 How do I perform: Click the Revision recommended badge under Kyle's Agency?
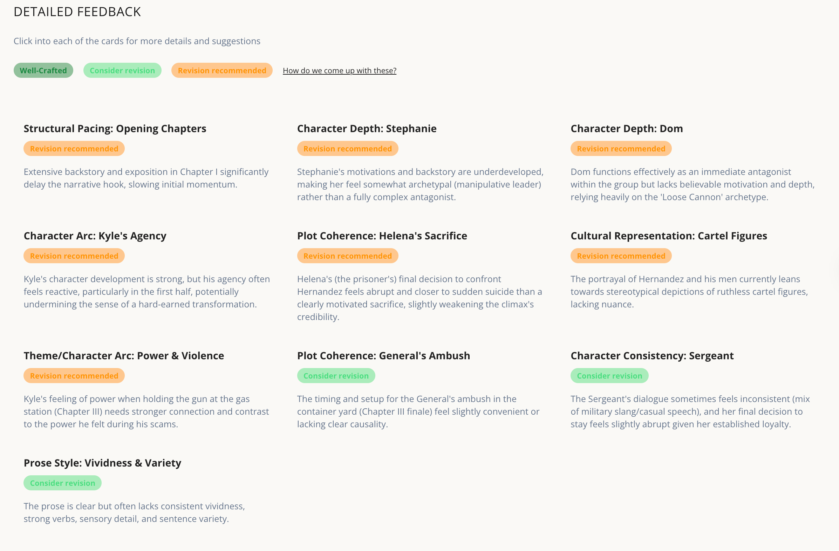pos(74,256)
